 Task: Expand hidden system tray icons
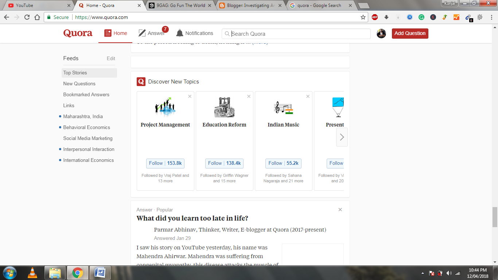(423, 272)
